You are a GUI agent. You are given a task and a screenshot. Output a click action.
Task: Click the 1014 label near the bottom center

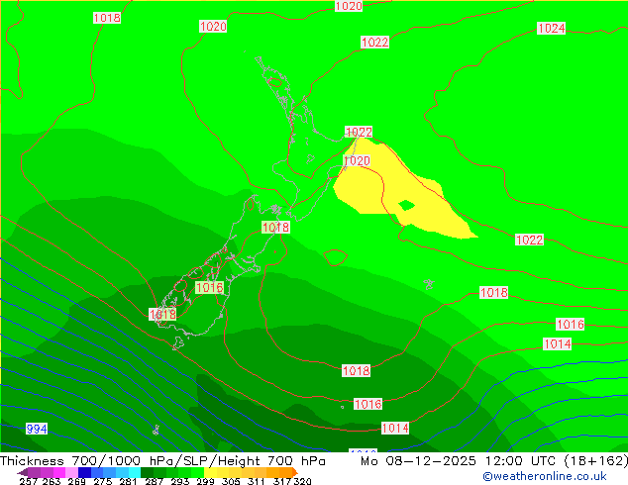[x=395, y=429]
